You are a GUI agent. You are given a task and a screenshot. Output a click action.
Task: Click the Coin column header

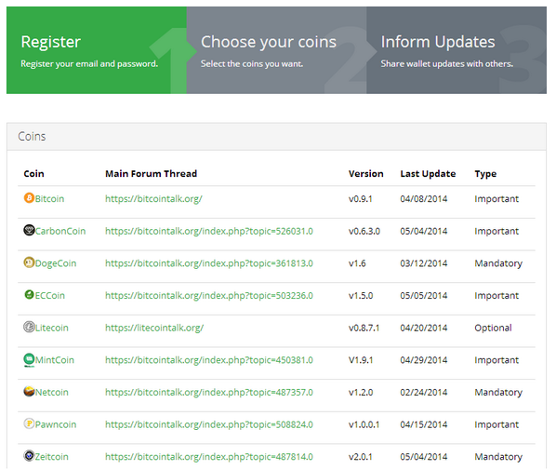point(34,174)
